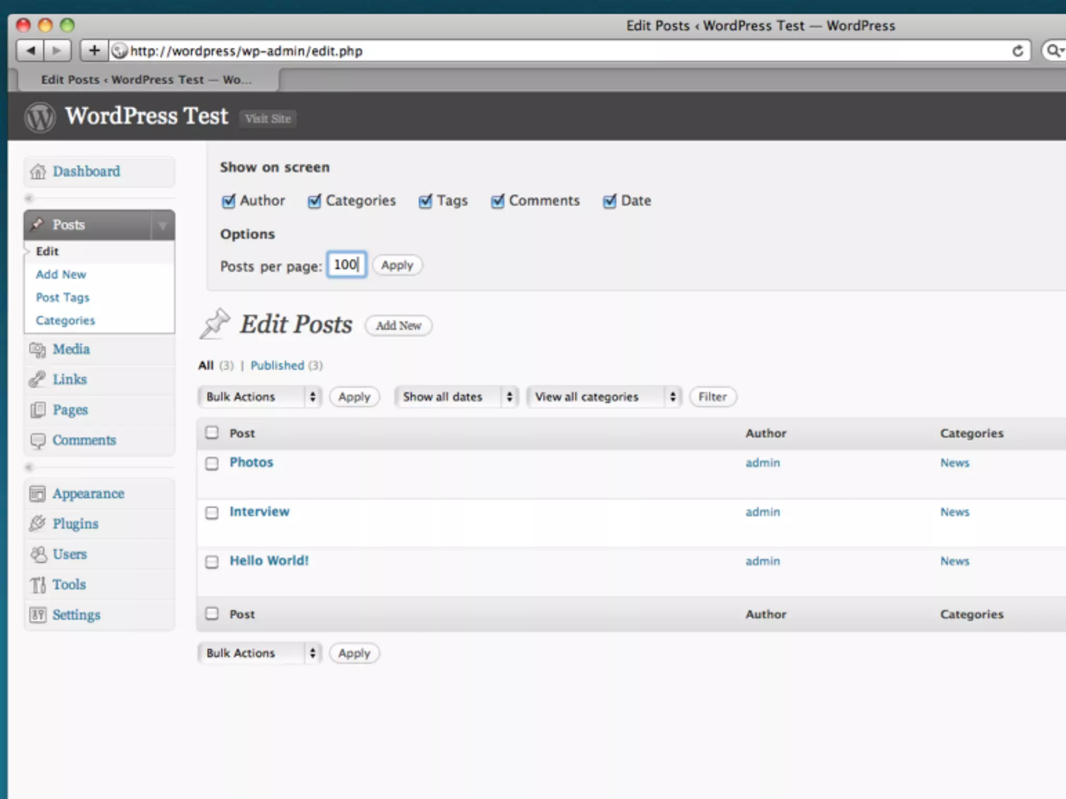This screenshot has width=1066, height=799.
Task: Open Dashboard via the house icon
Action: click(37, 171)
